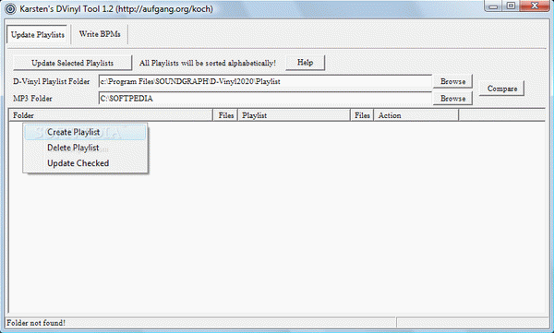Choose Delete Playlist from context menu
The width and height of the screenshot is (554, 333).
pyautogui.click(x=85, y=148)
